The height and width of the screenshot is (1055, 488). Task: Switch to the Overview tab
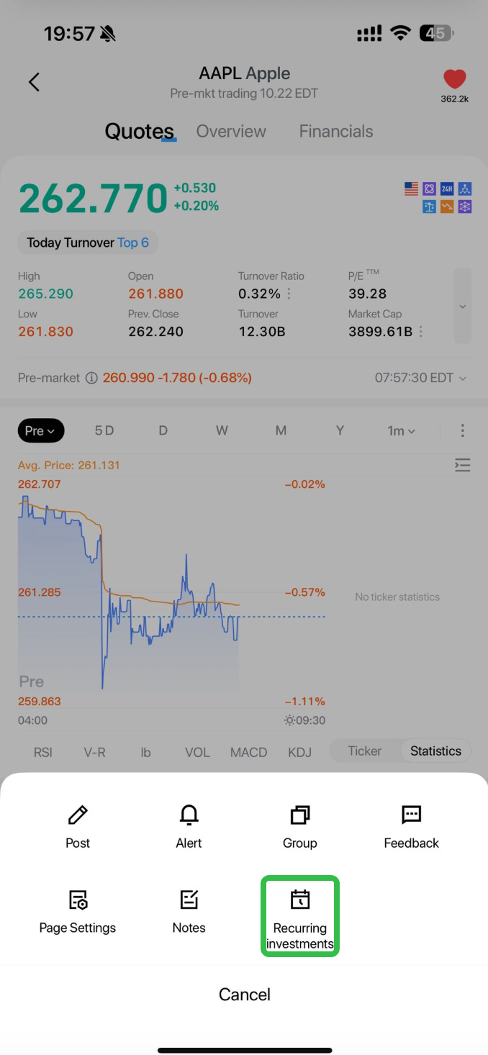pos(231,132)
